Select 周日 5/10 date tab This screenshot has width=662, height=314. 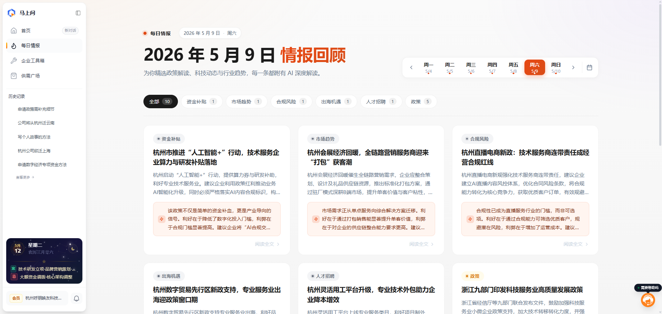556,68
